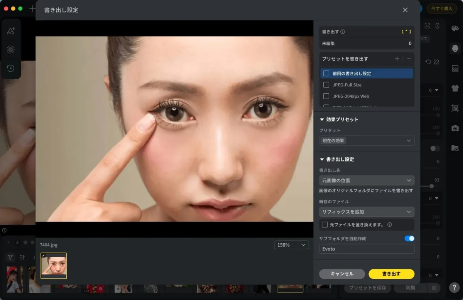Check the 前回の書き出し設定 preset checkbox
Image resolution: width=463 pixels, height=300 pixels.
click(x=326, y=73)
